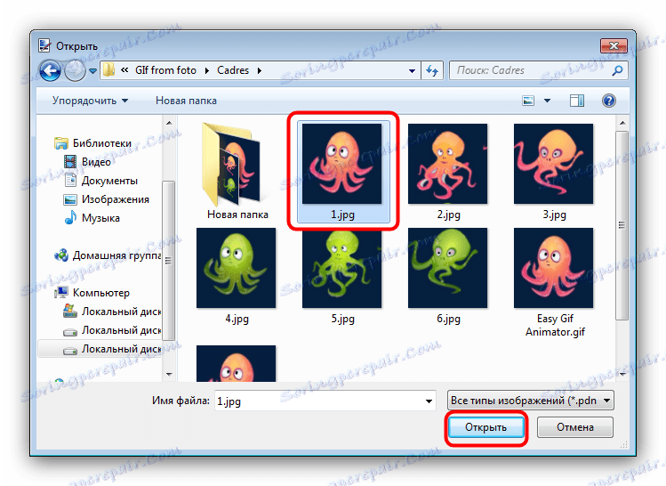This screenshot has width=666, height=486.
Task: Select the 4.jpg green octopus thumbnail
Action: pos(237,268)
